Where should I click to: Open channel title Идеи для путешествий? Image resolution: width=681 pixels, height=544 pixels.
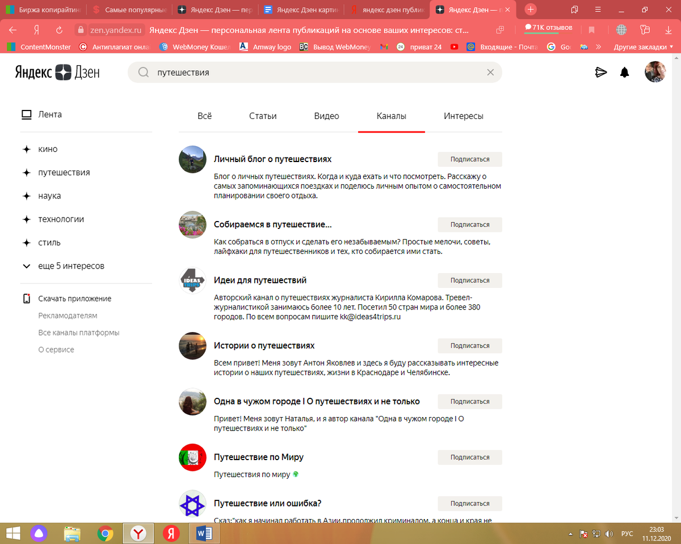260,280
